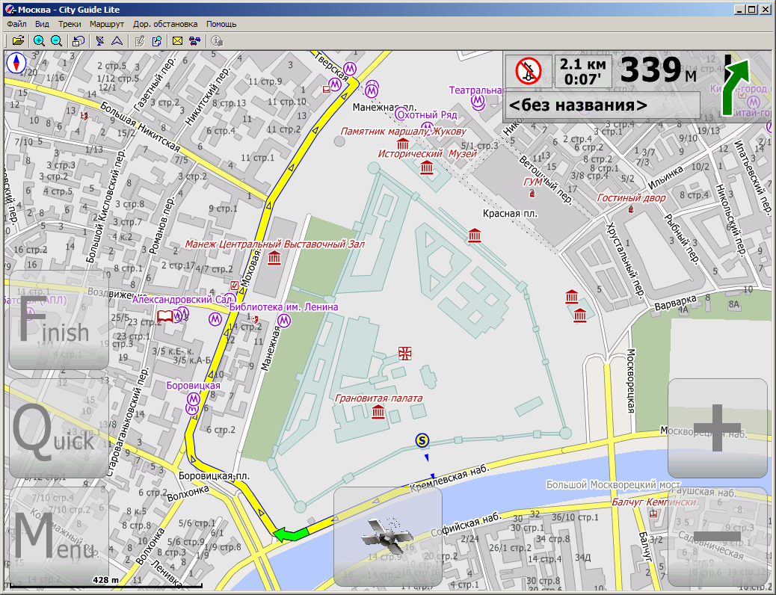
Task: Zoom out with the large minus button
Action: coord(718,537)
